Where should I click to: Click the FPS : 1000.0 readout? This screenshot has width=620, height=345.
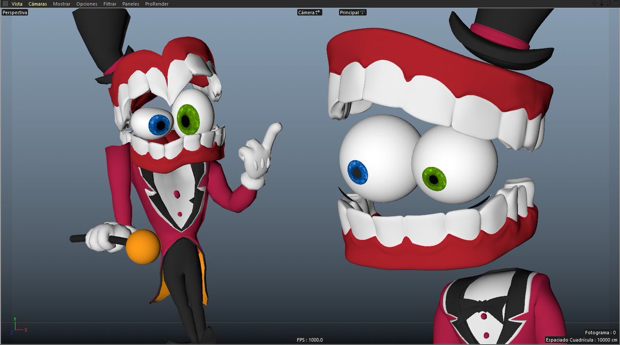coord(310,340)
